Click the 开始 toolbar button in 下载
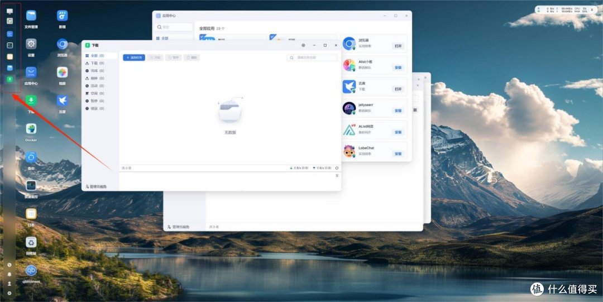This screenshot has width=603, height=302. [x=155, y=57]
